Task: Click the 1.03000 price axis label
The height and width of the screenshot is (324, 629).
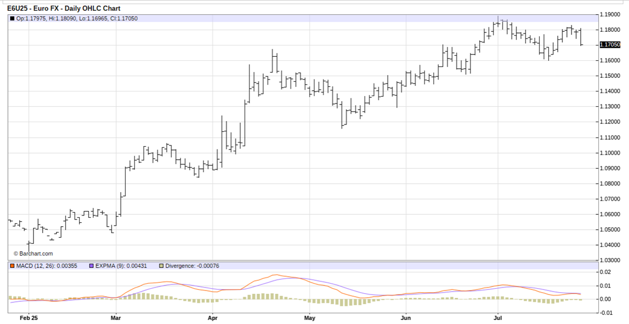Action: (610, 260)
